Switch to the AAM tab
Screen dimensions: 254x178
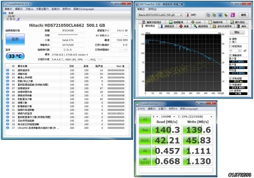click(x=196, y=22)
